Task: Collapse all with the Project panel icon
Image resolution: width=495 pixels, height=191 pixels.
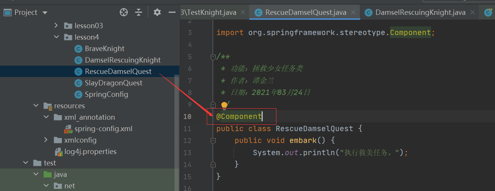Action: point(139,13)
